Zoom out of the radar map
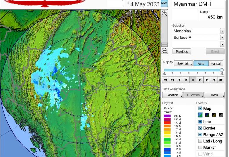This screenshot has height=157, width=229. pyautogui.click(x=164, y=51)
